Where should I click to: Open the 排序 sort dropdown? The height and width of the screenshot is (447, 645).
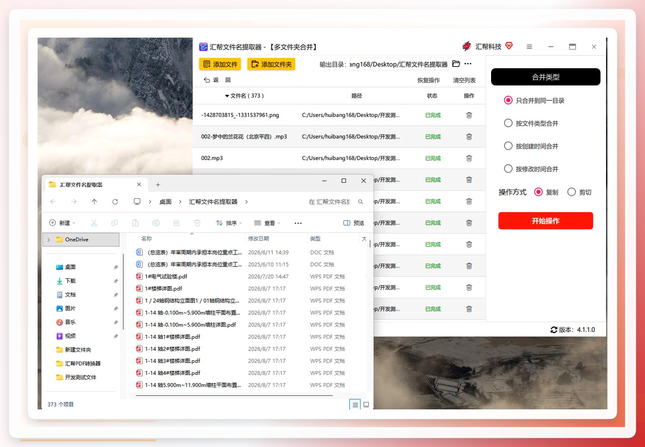click(x=229, y=223)
